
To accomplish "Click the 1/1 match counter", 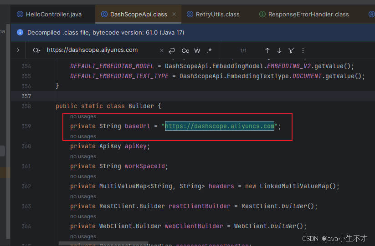I will pos(243,50).
